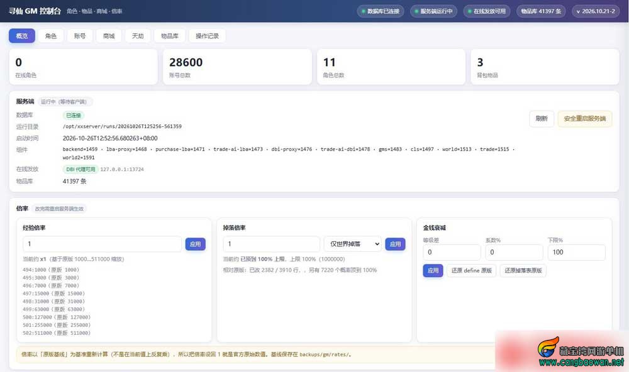Switch to the 概览 tab
Screen dimensions: 629x372
(22, 36)
